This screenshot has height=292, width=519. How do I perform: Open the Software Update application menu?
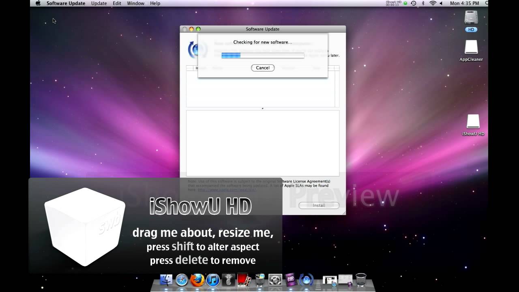point(66,3)
